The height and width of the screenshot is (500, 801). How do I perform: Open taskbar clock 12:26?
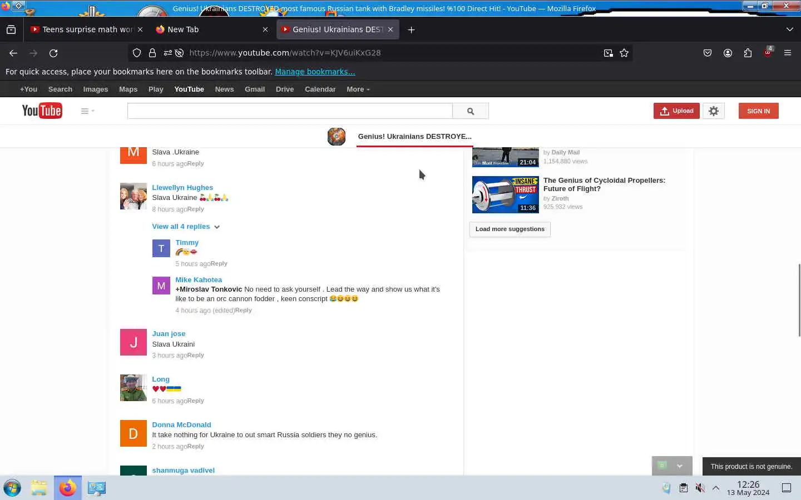point(748,488)
